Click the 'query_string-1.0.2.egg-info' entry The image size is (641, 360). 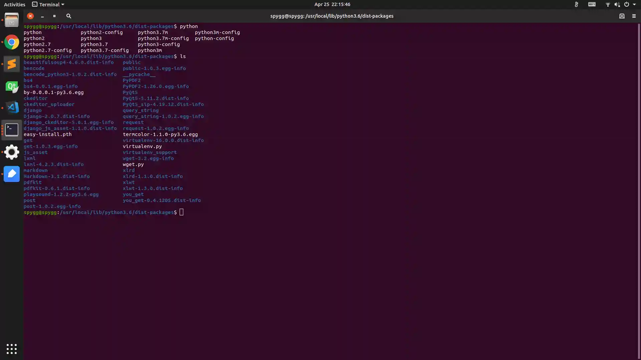tap(163, 116)
